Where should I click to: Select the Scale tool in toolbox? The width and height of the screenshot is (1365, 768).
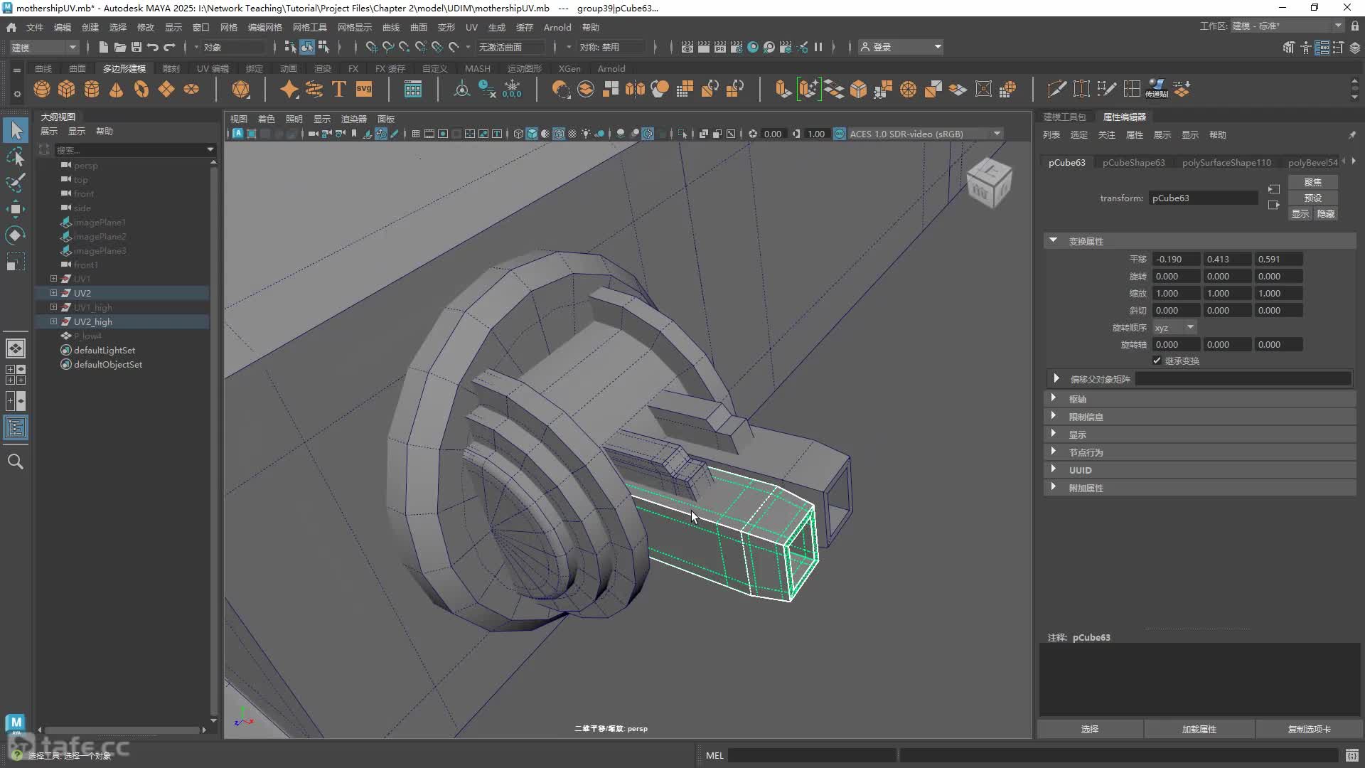point(16,262)
